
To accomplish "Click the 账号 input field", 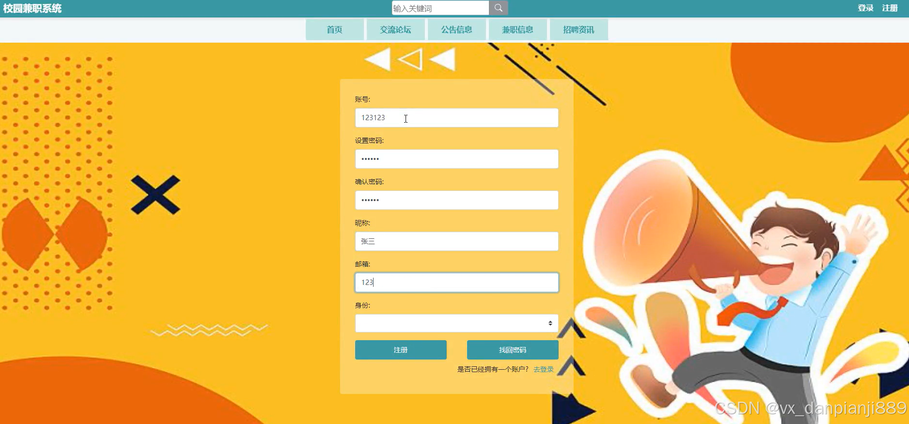I will click(456, 118).
